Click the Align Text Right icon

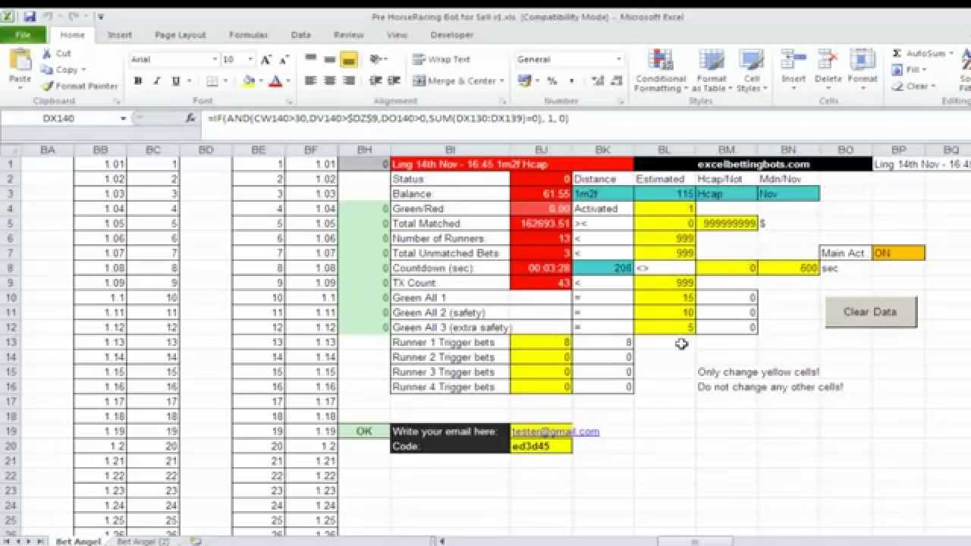pos(348,81)
